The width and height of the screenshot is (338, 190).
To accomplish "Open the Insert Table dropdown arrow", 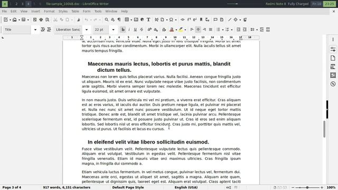I will pos(131,20).
